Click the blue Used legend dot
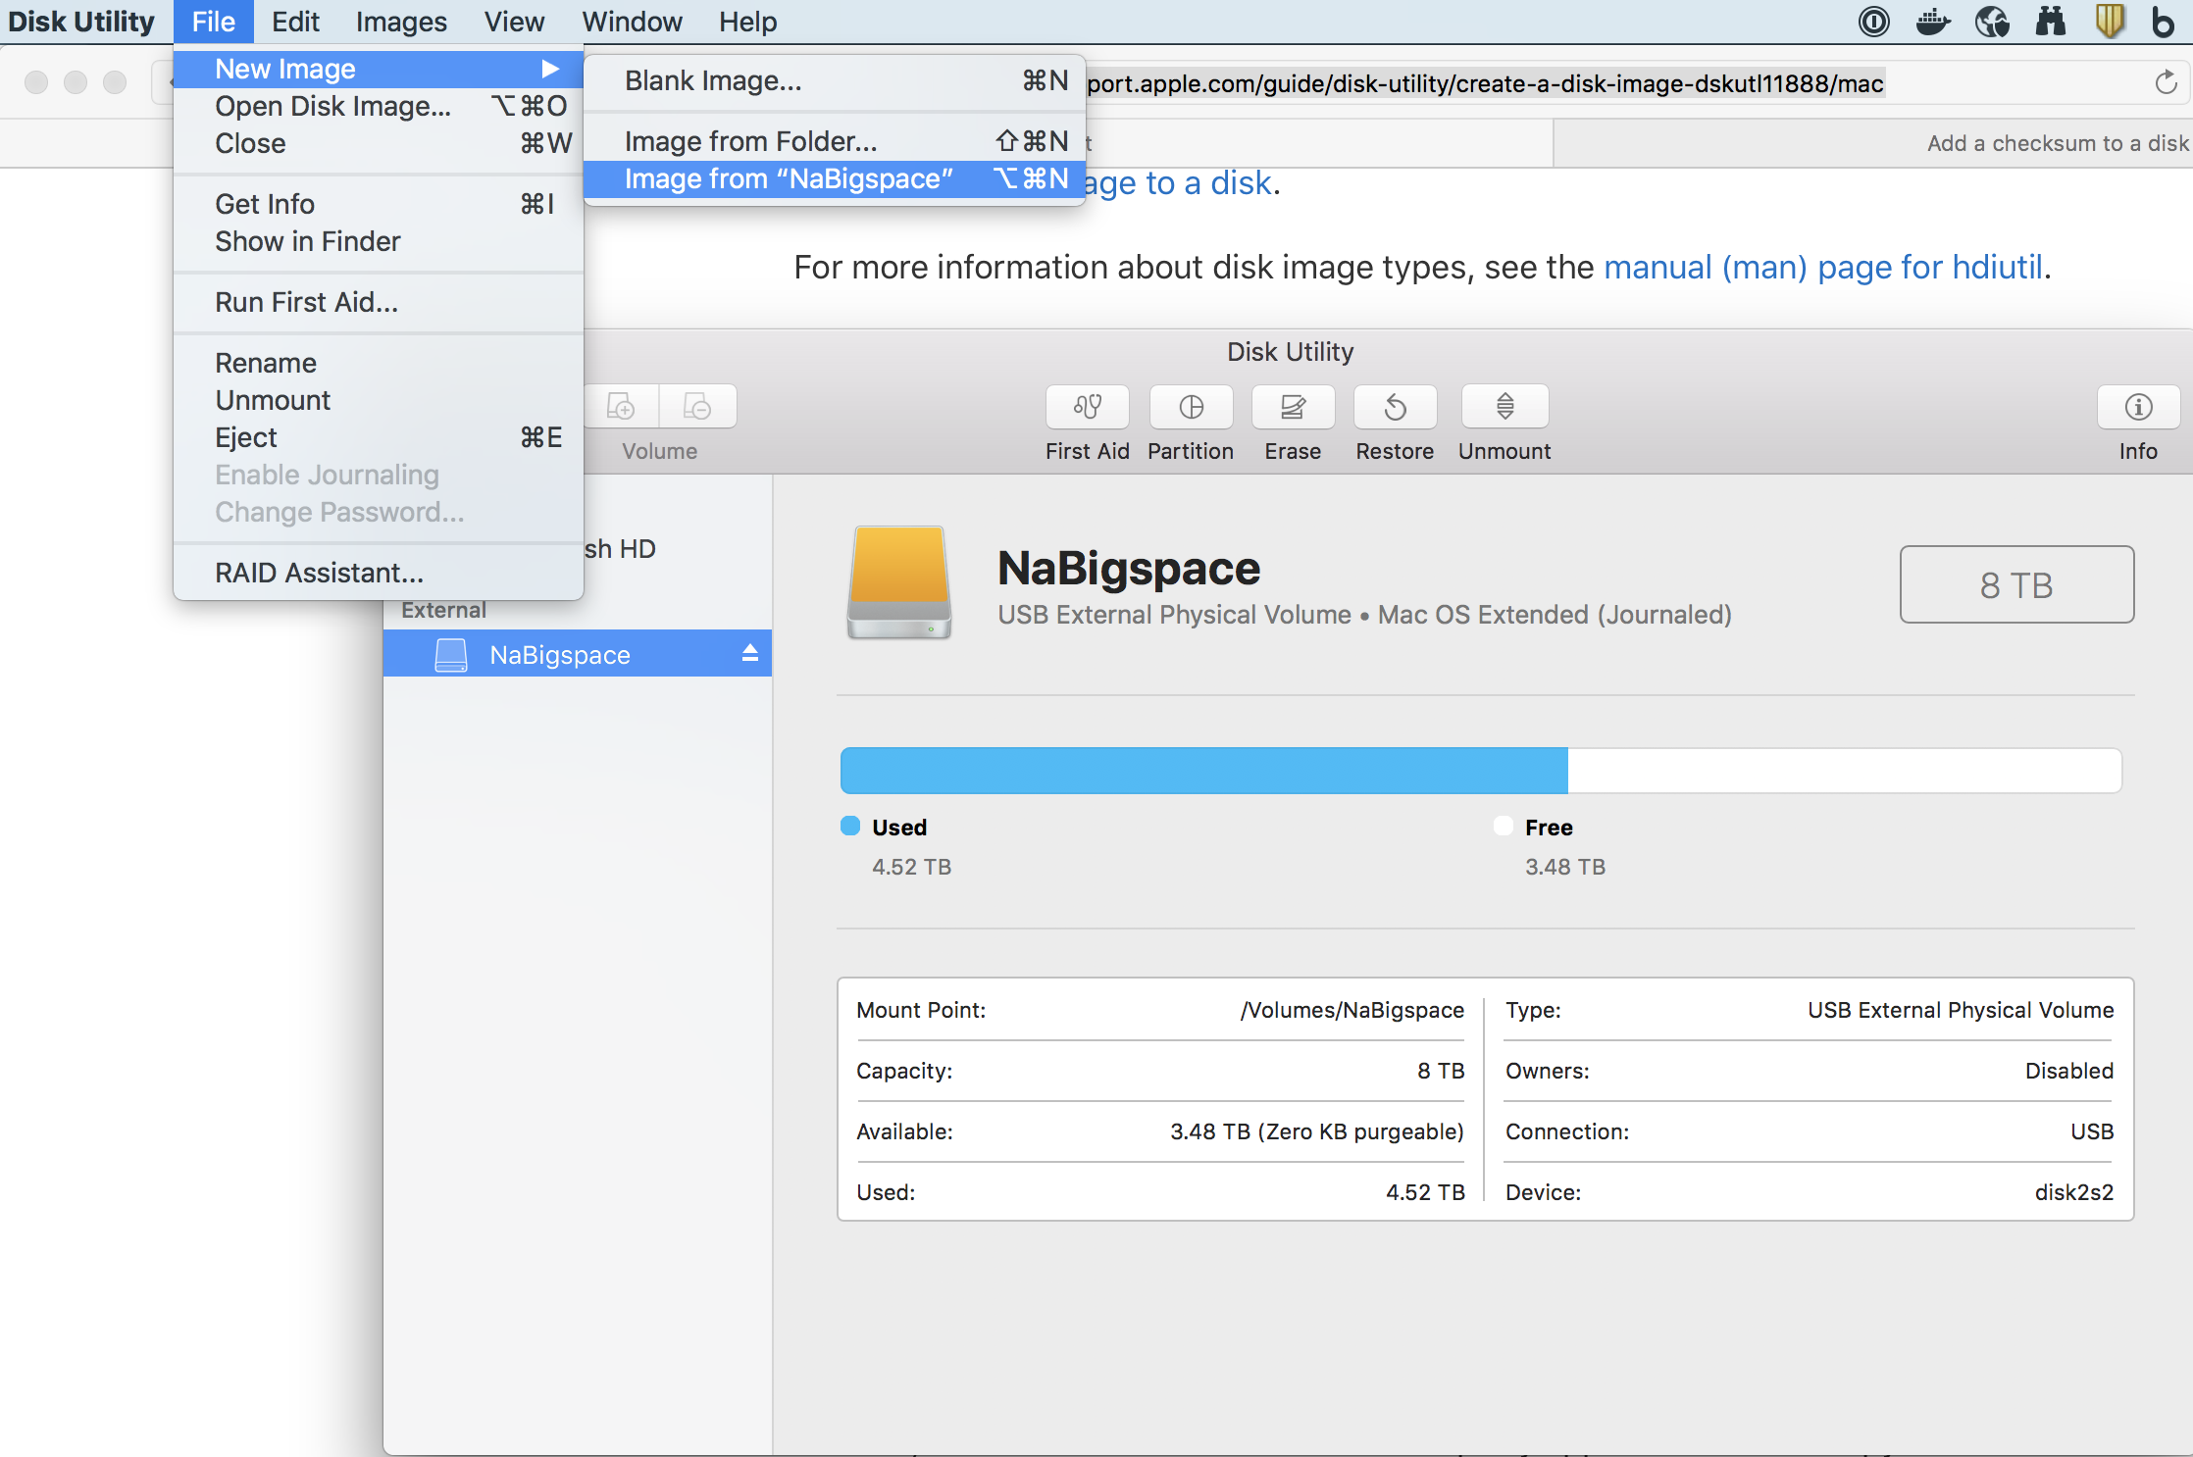 tap(850, 826)
